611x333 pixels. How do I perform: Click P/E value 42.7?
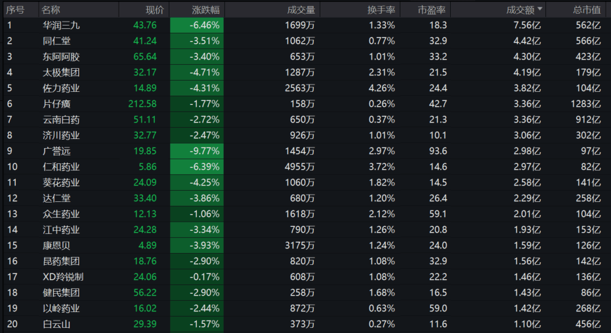click(x=438, y=104)
